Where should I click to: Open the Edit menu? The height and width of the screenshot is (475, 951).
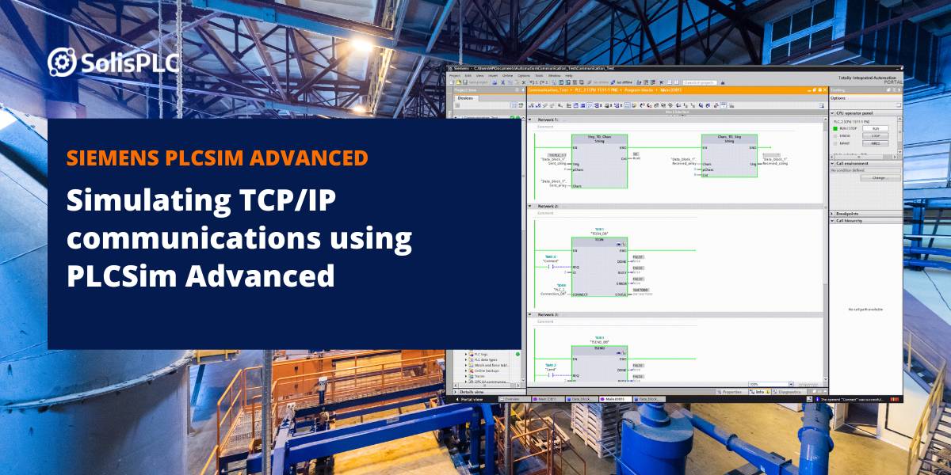point(468,76)
